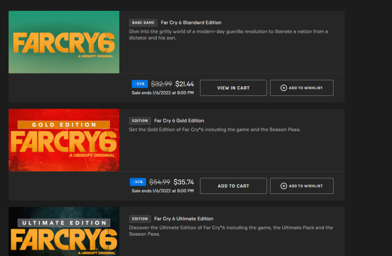The image size is (392, 256).
Task: Click the EDITION tag beside Ultimate Edition title
Action: (140, 219)
